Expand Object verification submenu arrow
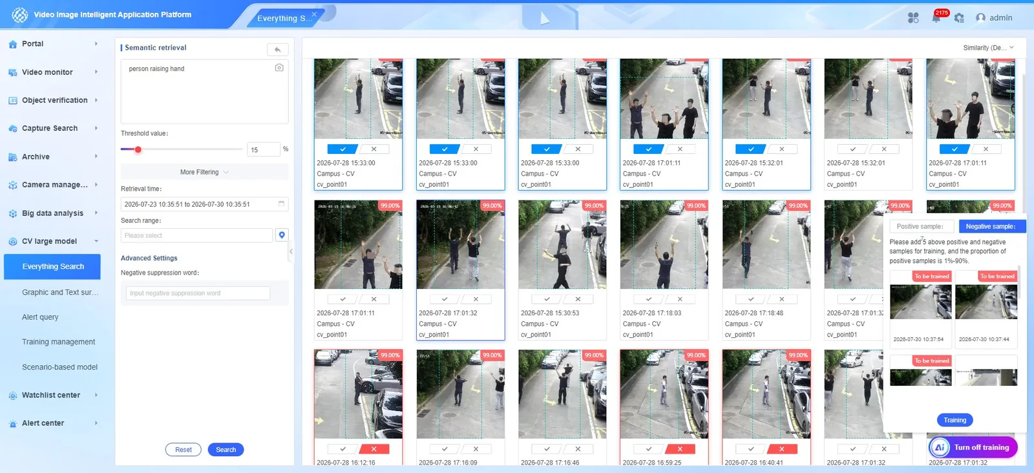 pos(96,100)
